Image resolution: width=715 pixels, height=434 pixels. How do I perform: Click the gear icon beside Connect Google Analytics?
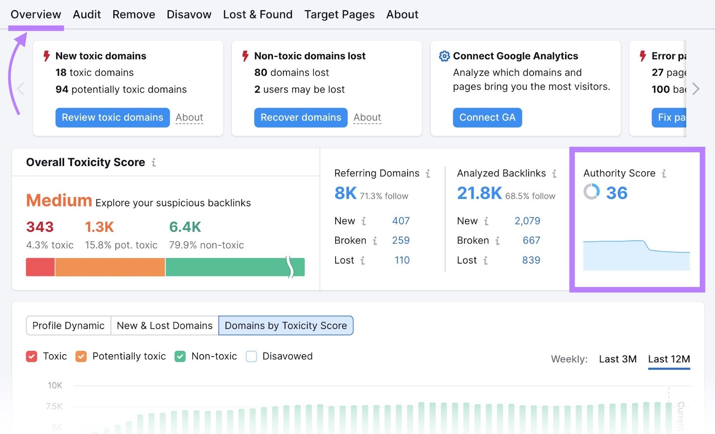[444, 56]
